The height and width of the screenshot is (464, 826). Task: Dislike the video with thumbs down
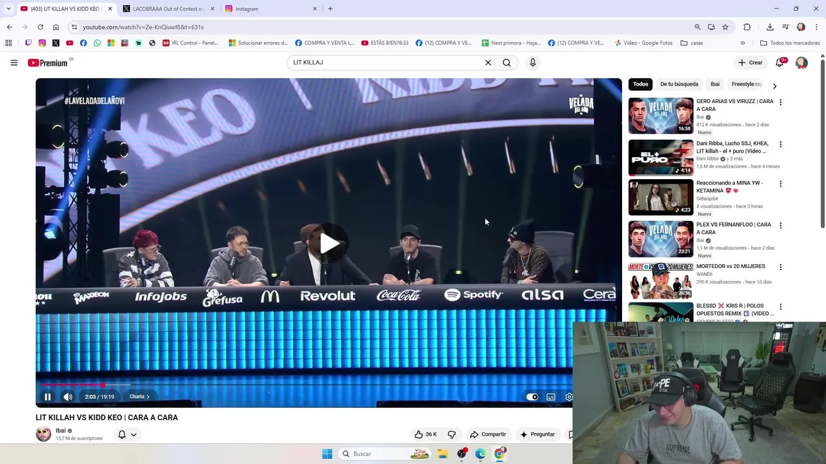[452, 434]
